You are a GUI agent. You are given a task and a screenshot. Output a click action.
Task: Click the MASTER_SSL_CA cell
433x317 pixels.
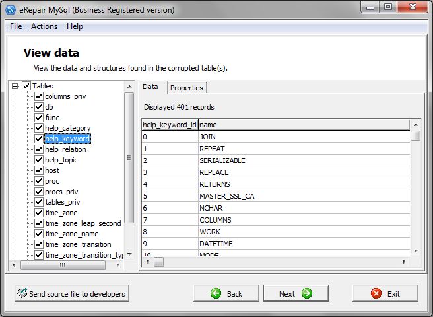click(x=304, y=196)
